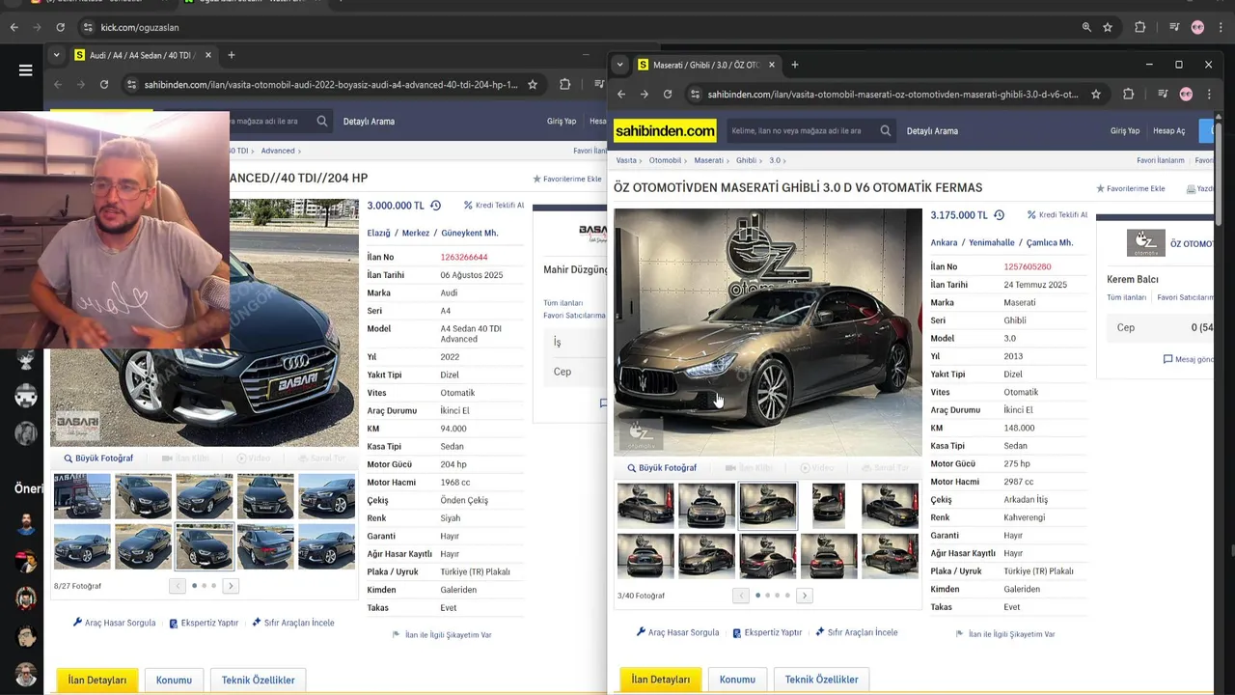Screen dimensions: 1235x695
Task: Open Teknik Özellikler tab in Audi listing
Action: point(258,680)
